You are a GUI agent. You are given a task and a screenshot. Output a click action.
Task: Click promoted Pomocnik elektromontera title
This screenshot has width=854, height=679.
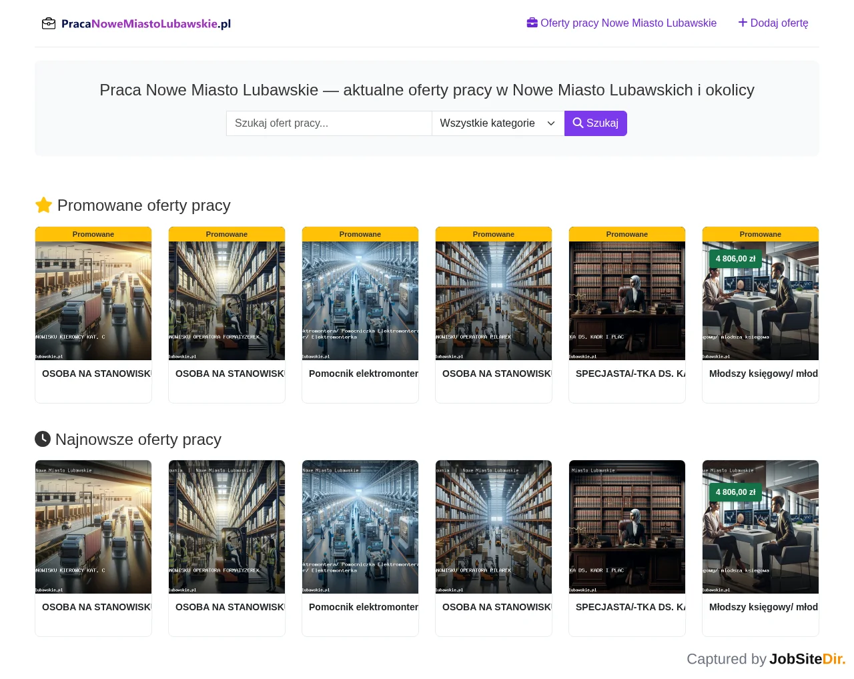click(x=364, y=374)
